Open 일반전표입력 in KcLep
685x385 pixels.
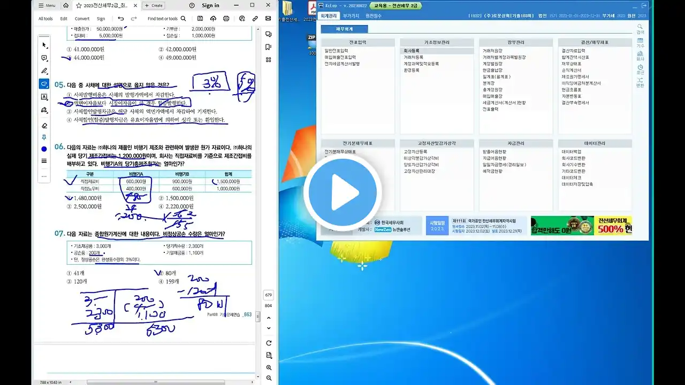click(336, 51)
